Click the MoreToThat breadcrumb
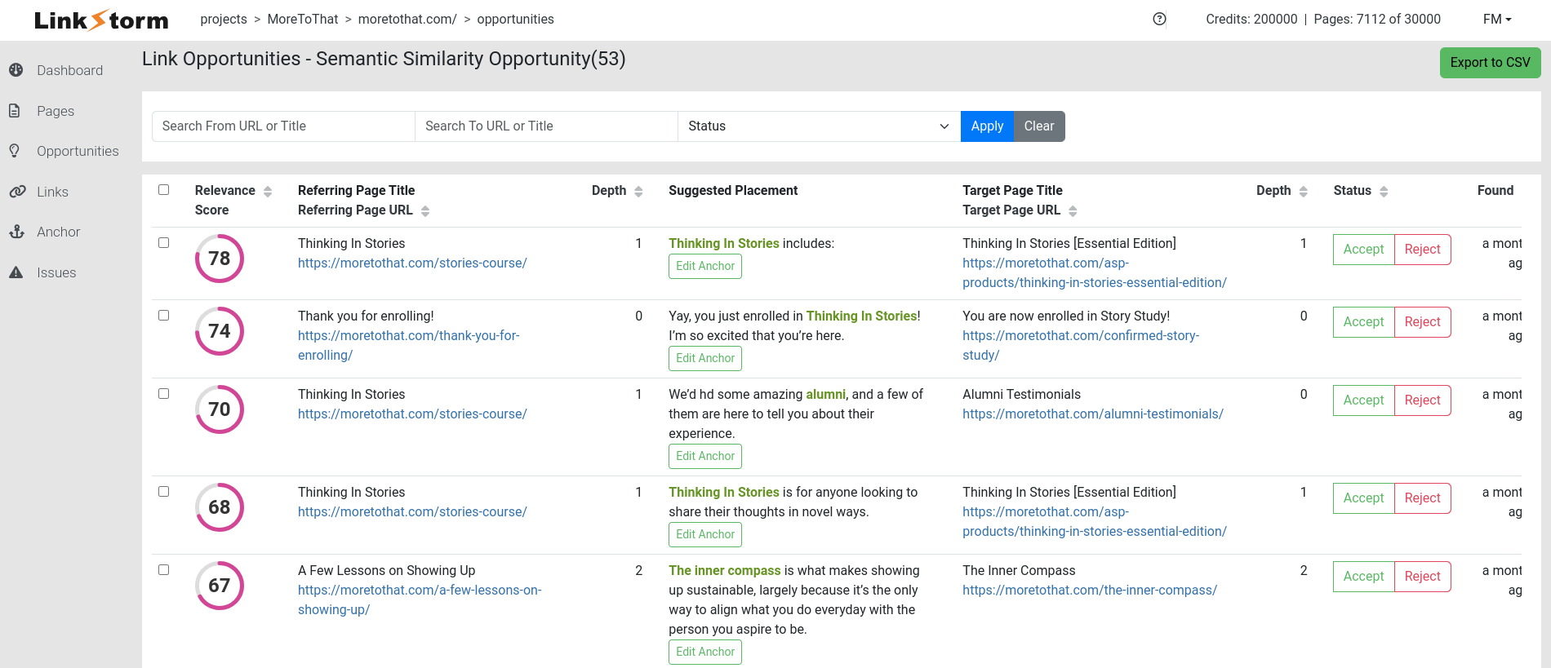Image resolution: width=1551 pixels, height=668 pixels. (x=303, y=19)
